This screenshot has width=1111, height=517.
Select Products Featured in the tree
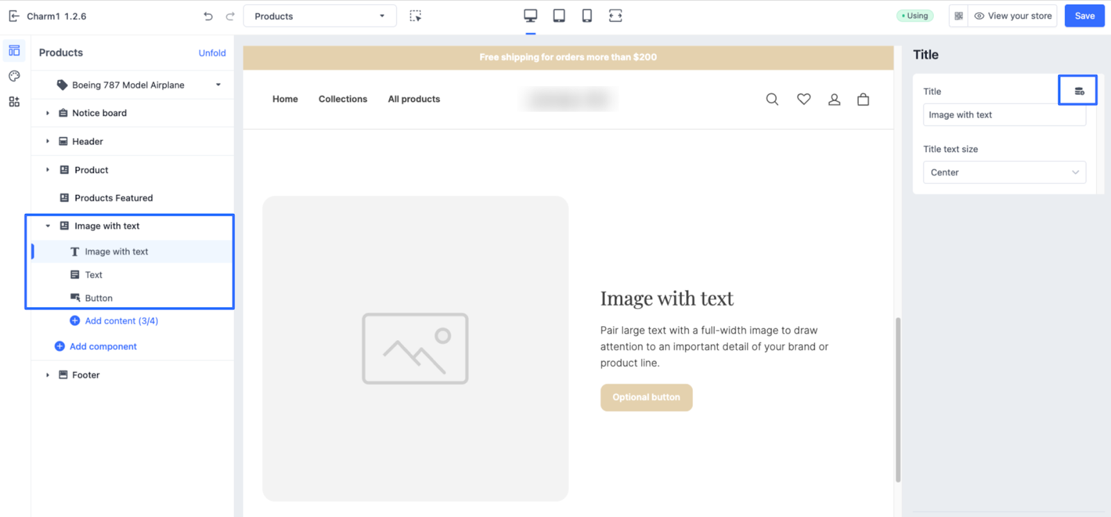click(113, 198)
